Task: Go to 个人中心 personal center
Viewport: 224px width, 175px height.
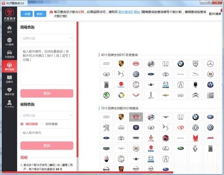Action: (9, 104)
